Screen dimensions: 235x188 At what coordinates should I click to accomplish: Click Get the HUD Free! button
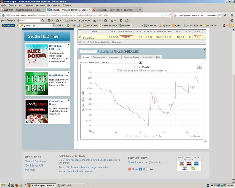47,36
